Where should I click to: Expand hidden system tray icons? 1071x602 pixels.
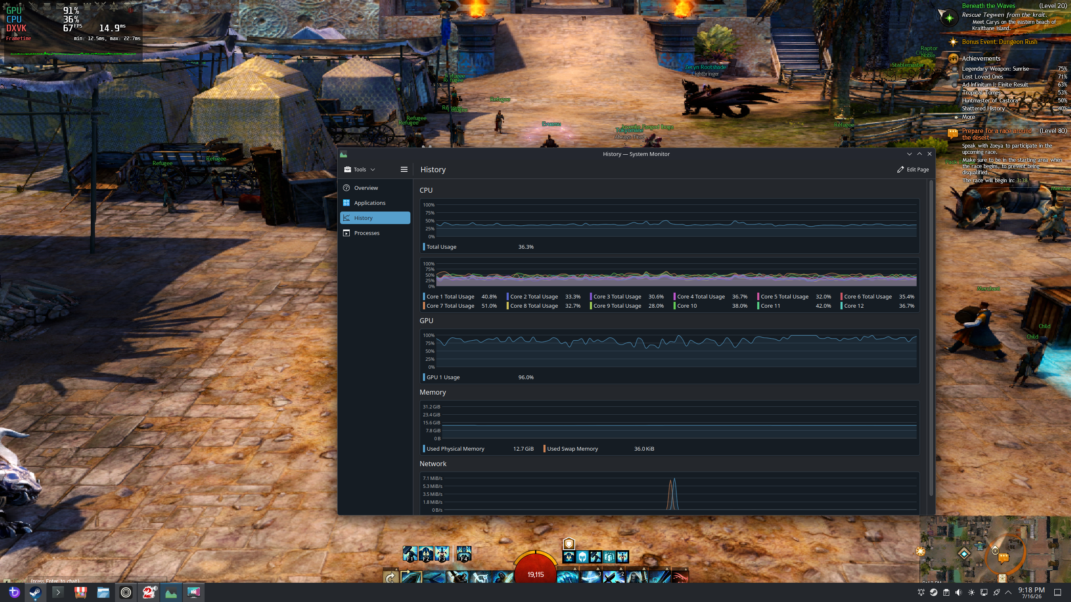[1008, 592]
